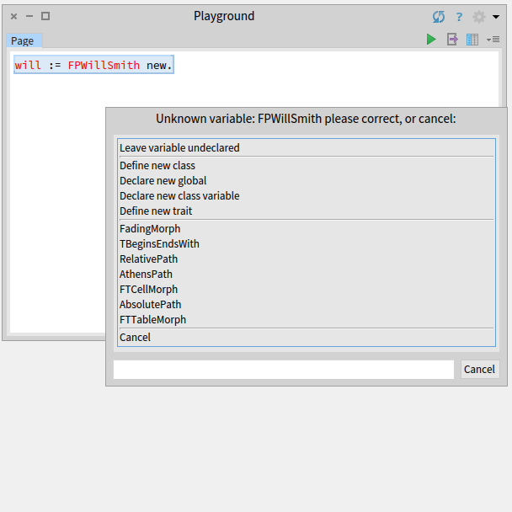Open the Playground toolbar menu arrow
The image size is (512, 512).
point(493,40)
